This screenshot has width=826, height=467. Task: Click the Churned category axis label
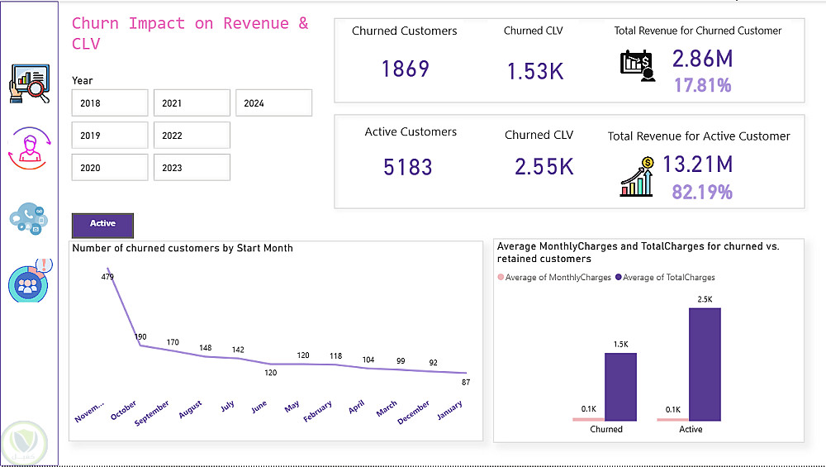click(606, 429)
